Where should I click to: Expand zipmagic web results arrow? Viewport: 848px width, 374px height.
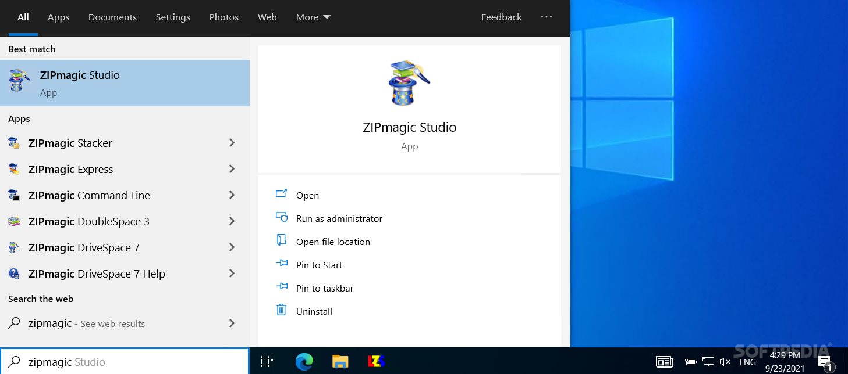232,323
